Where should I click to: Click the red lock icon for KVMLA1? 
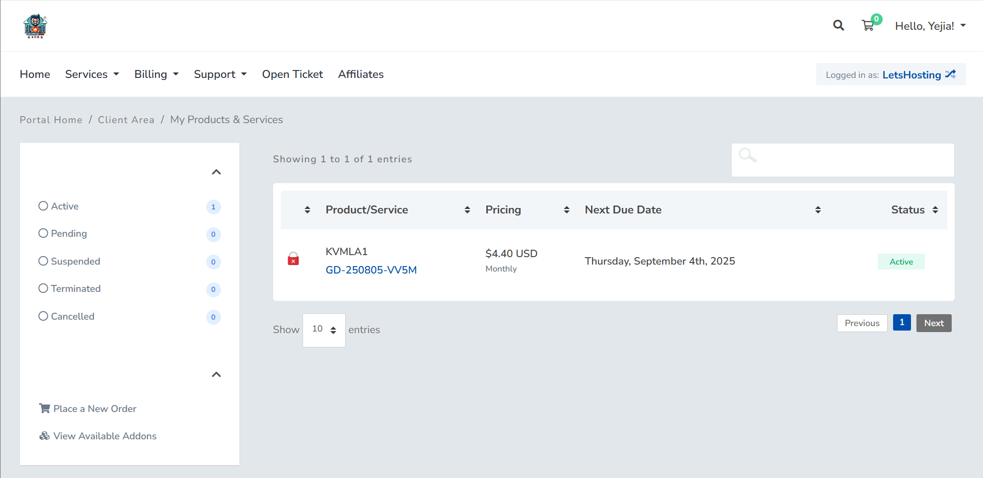click(294, 259)
